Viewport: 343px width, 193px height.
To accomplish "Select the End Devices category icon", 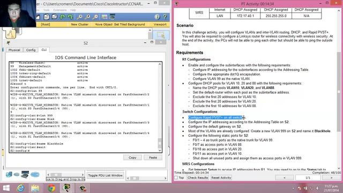I will tap(9, 174).
